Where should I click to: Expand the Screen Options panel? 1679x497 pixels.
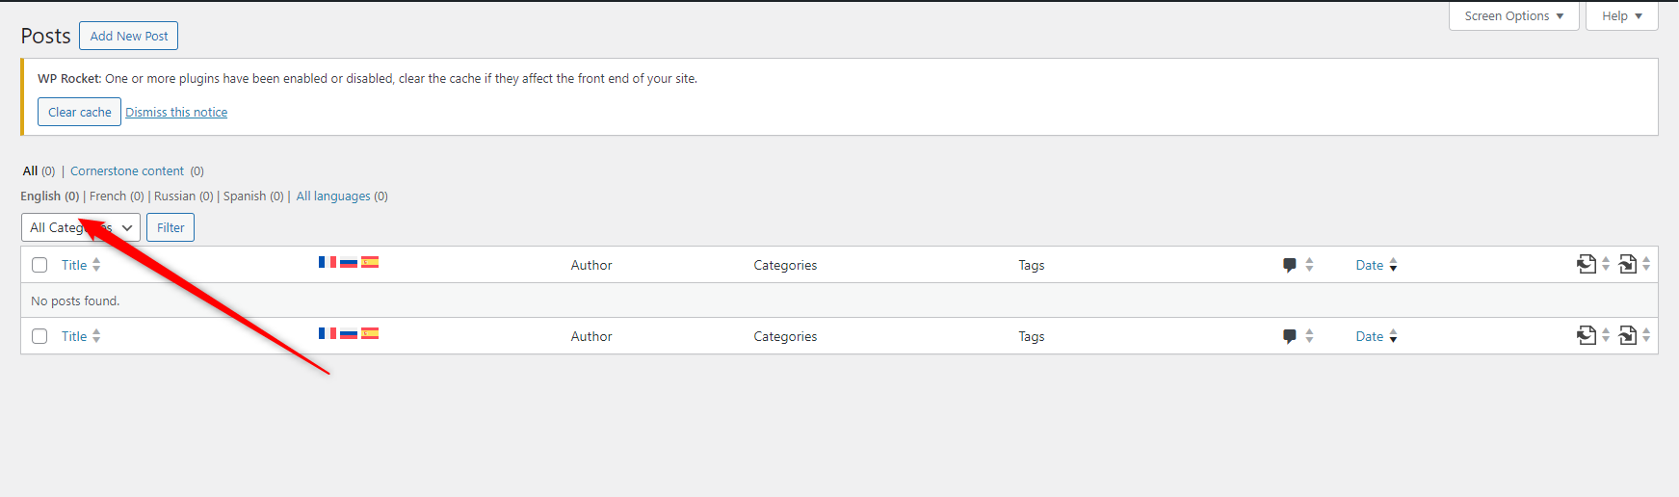point(1514,16)
